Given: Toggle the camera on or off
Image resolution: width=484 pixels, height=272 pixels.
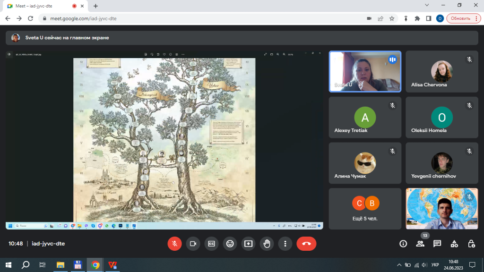Looking at the screenshot, I should (193, 244).
